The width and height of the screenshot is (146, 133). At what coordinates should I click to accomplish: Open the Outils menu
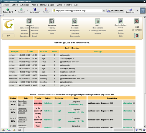59,5
